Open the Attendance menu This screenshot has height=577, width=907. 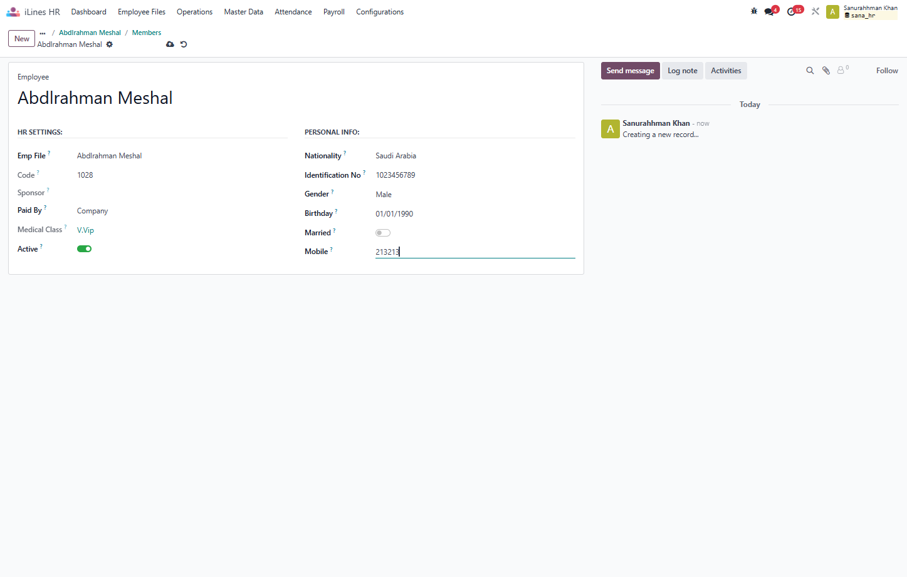[x=293, y=12]
